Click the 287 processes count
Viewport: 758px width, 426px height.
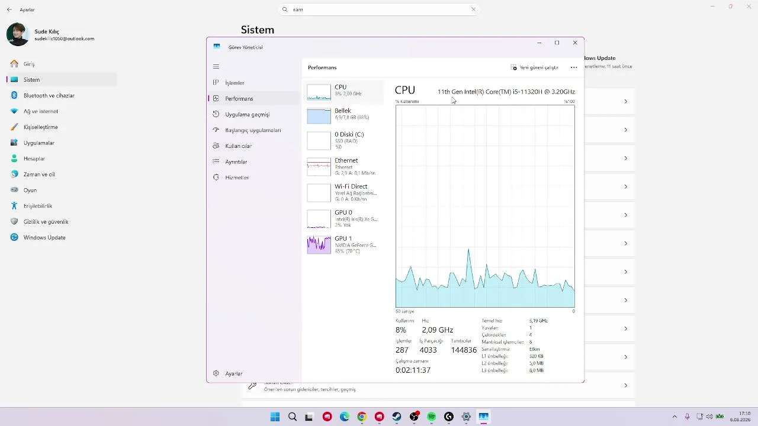[402, 350]
